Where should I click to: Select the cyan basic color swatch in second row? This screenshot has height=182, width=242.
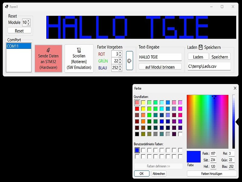(162, 109)
